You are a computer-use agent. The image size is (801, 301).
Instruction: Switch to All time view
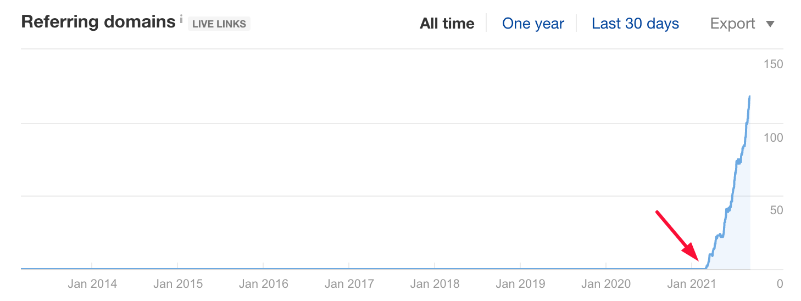[447, 24]
